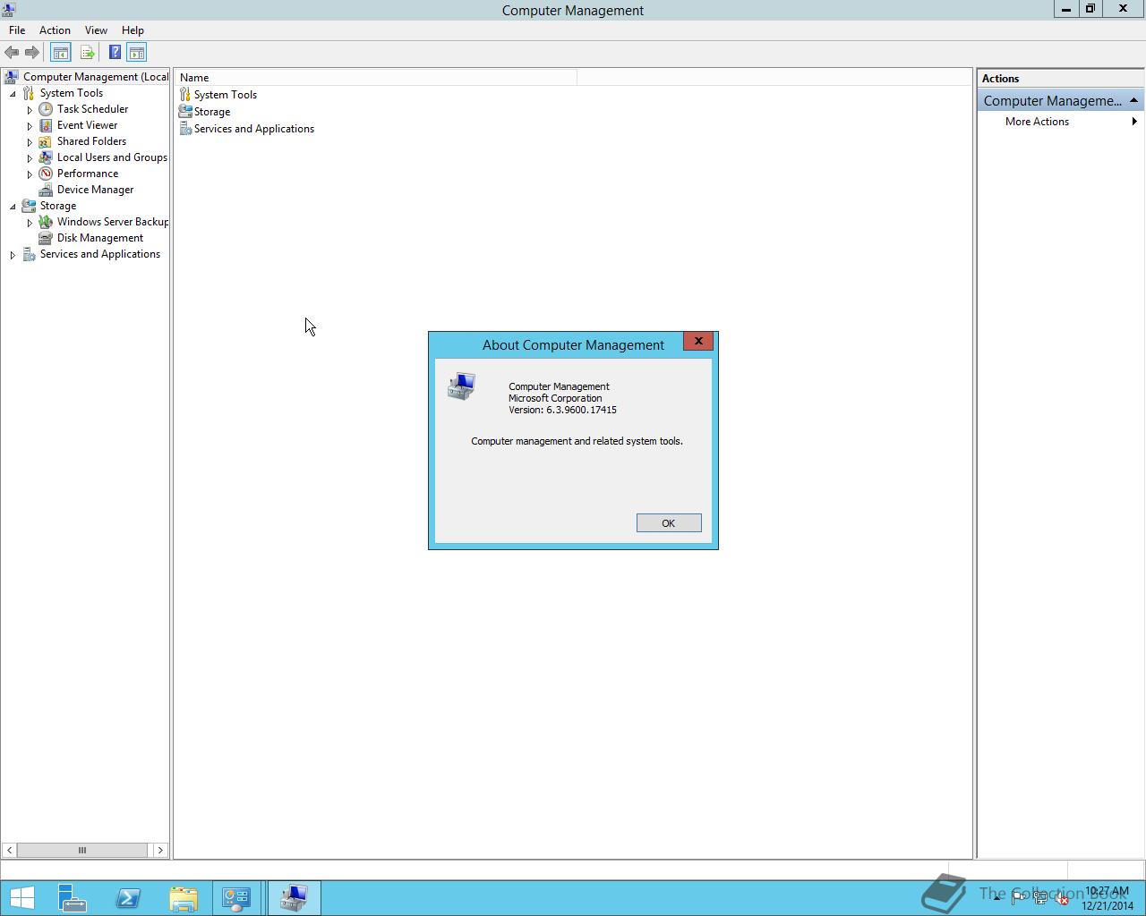Click the System Tools icon in list pane
Image resolution: width=1146 pixels, height=916 pixels.
point(185,95)
